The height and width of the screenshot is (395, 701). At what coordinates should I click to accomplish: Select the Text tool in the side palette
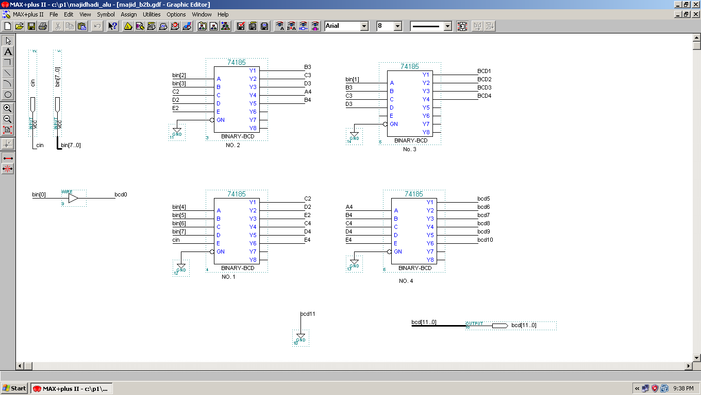click(x=8, y=51)
